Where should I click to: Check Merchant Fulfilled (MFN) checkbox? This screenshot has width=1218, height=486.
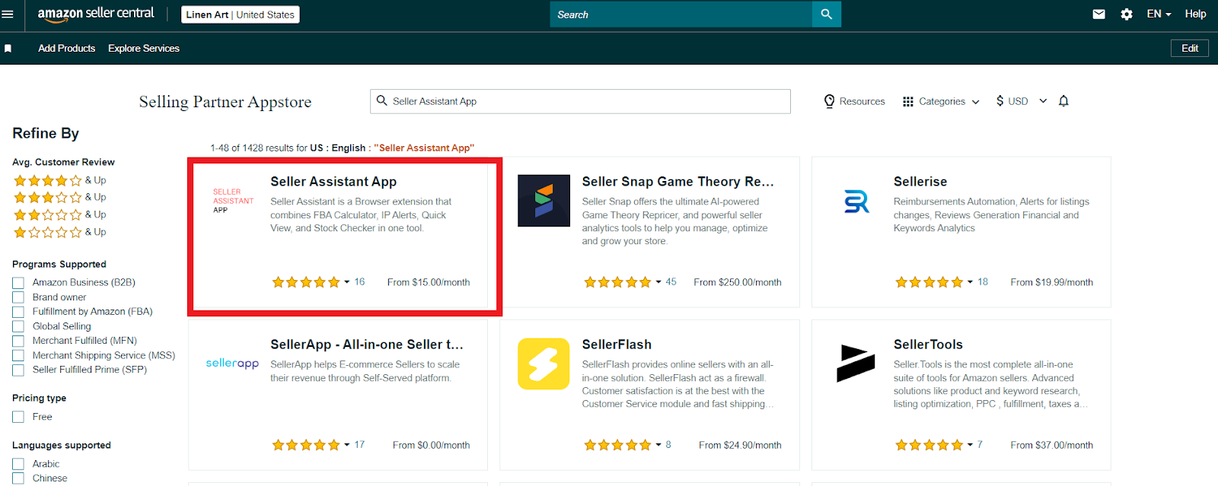(18, 341)
